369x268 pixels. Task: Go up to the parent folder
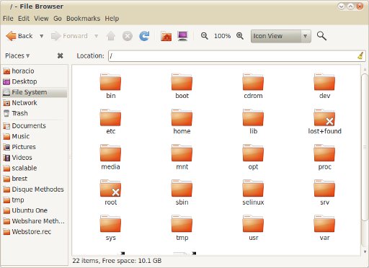point(111,36)
